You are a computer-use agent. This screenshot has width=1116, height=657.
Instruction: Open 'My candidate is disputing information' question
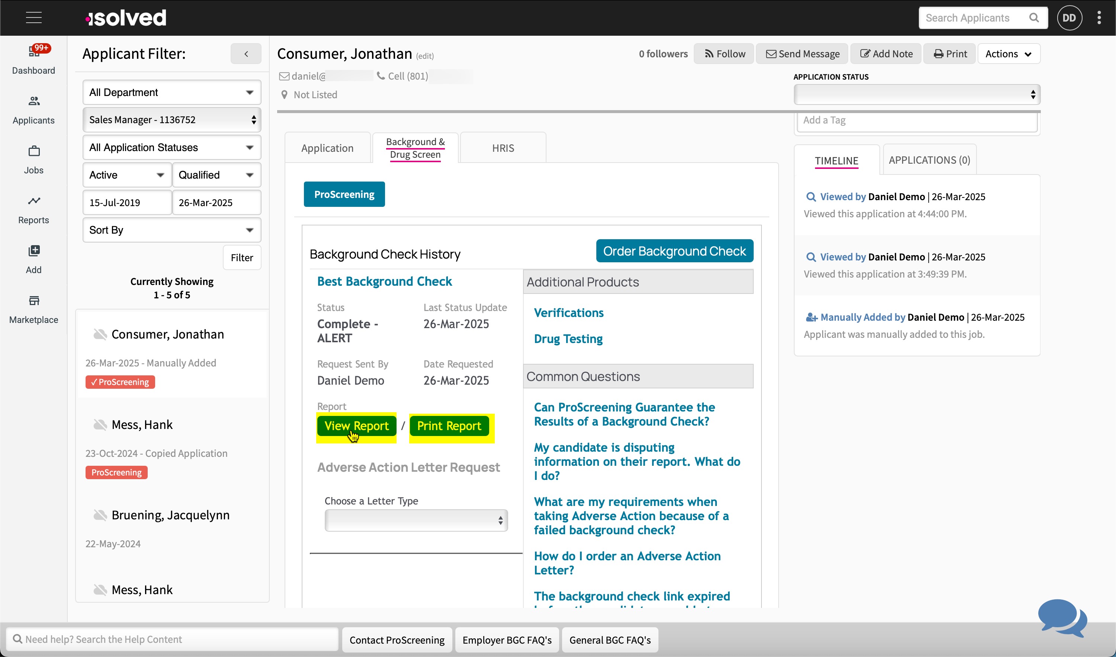(637, 461)
